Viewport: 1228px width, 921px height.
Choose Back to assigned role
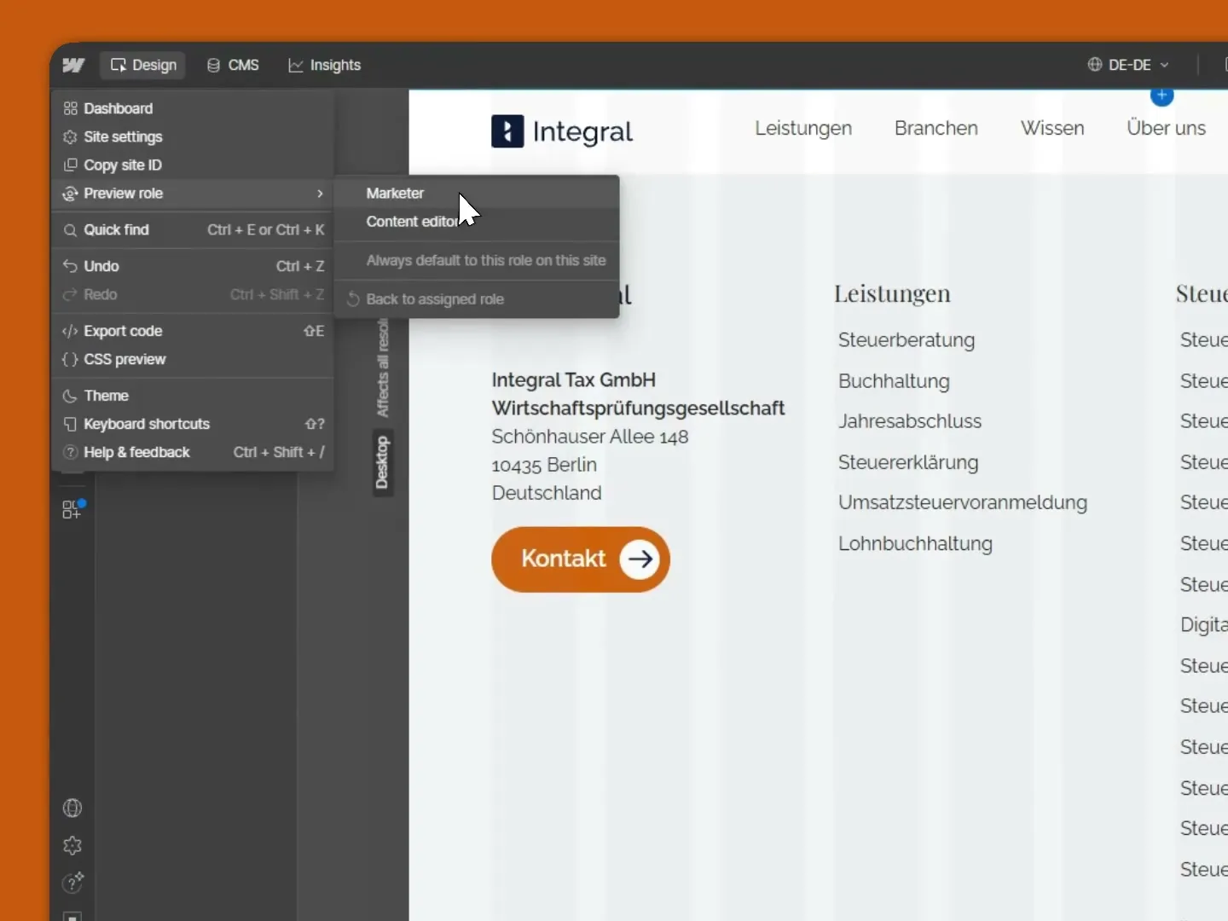pos(477,299)
